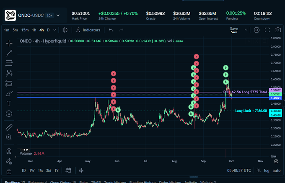Open the 10x leverage badge
This screenshot has height=183, width=285.
(49, 15)
